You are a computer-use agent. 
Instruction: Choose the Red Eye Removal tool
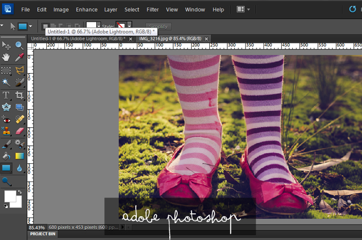coord(6,120)
